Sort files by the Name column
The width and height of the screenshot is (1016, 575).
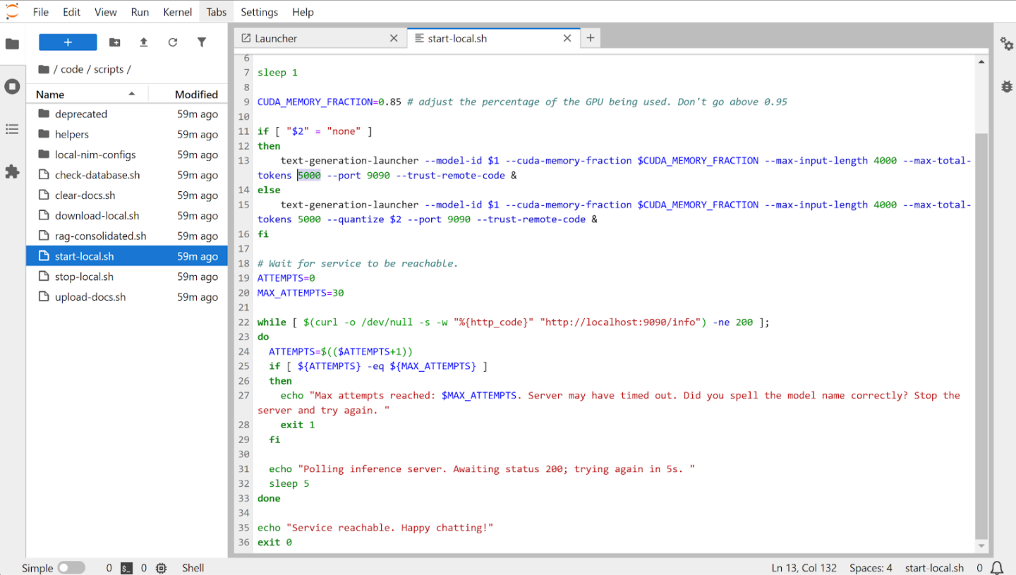(x=50, y=95)
